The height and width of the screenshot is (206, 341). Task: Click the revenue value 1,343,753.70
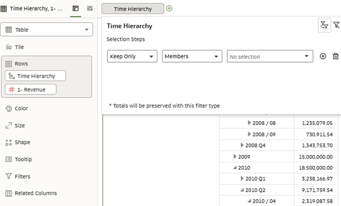pos(317,145)
